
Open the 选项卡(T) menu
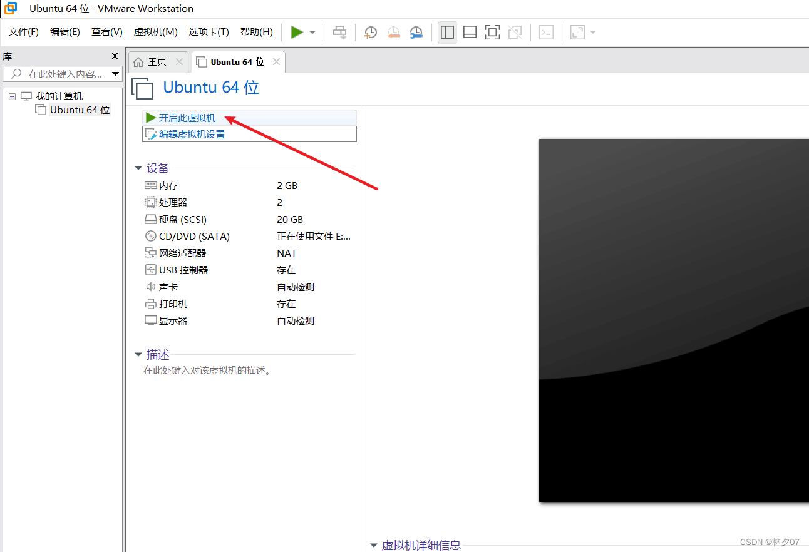tap(209, 32)
